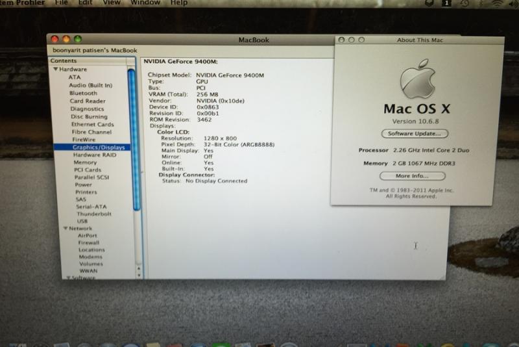Select SAS entry

tap(80, 199)
